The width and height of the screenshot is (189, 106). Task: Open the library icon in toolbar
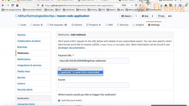coord(166,5)
